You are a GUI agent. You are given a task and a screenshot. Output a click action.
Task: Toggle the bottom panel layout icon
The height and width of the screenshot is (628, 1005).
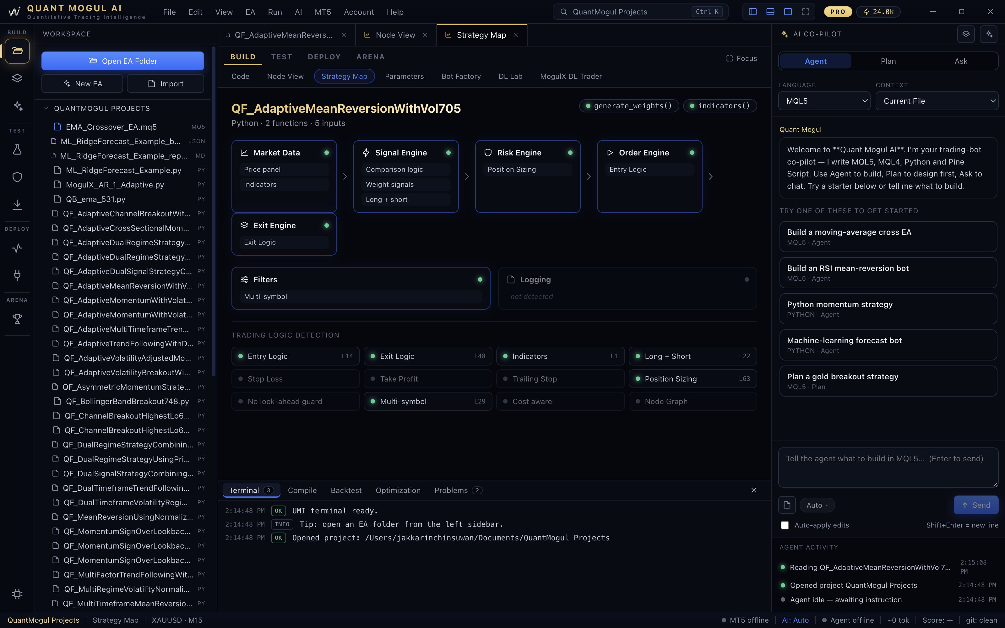point(770,12)
